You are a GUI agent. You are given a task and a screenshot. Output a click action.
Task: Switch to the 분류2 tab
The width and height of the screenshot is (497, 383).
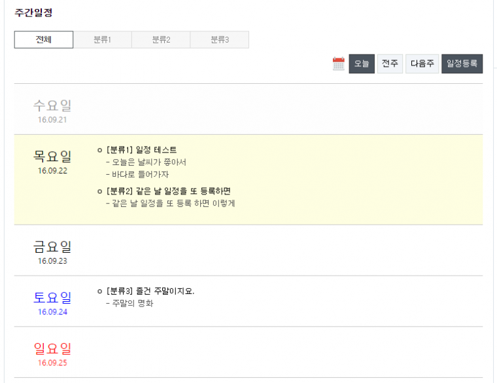(x=161, y=39)
